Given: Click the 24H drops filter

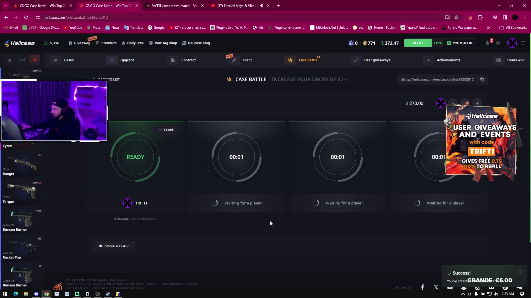Looking at the screenshot, I should tap(22, 60).
